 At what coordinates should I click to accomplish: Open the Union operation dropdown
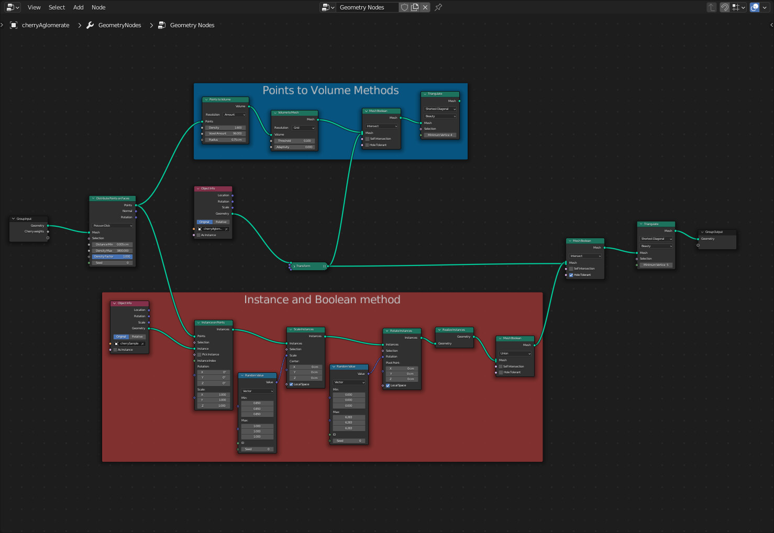pos(515,353)
